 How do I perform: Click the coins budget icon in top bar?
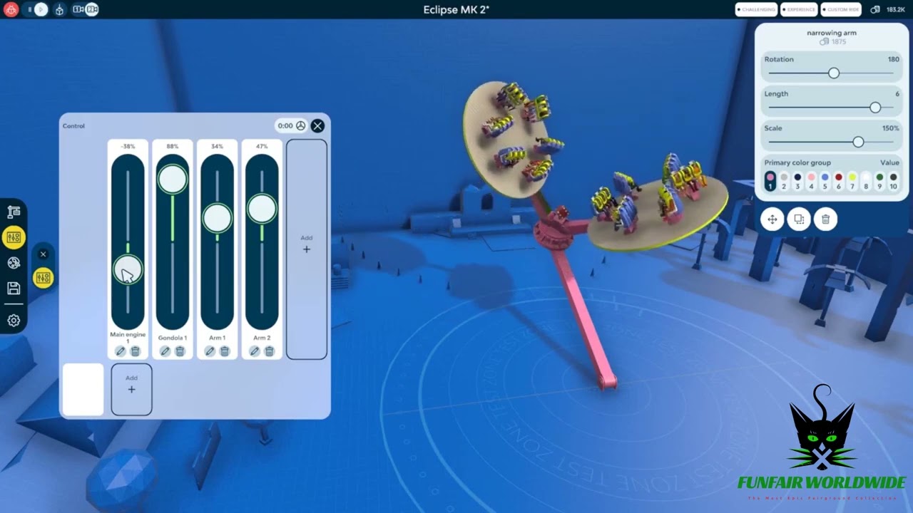(x=875, y=9)
